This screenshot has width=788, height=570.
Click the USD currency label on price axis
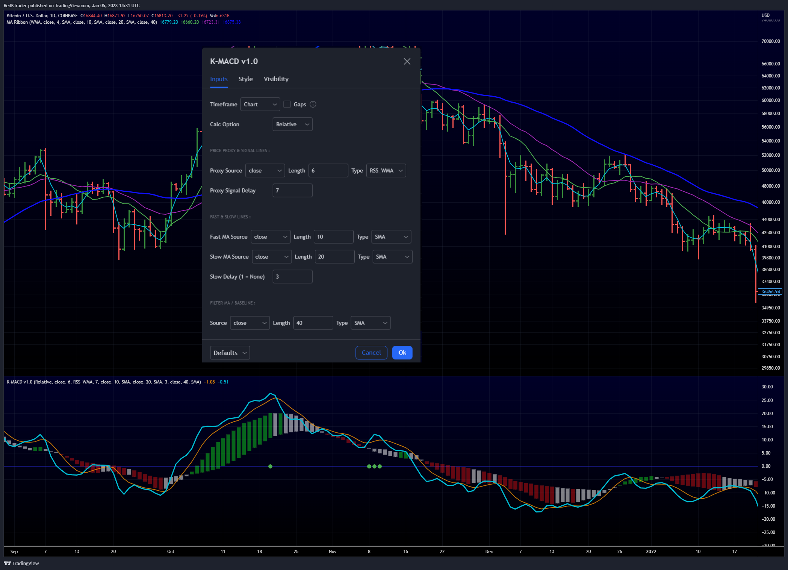(765, 15)
